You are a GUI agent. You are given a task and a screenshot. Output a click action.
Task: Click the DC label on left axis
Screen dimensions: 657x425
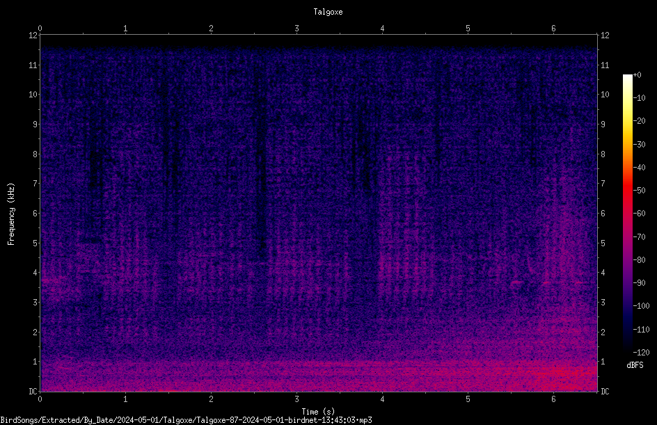coord(33,391)
